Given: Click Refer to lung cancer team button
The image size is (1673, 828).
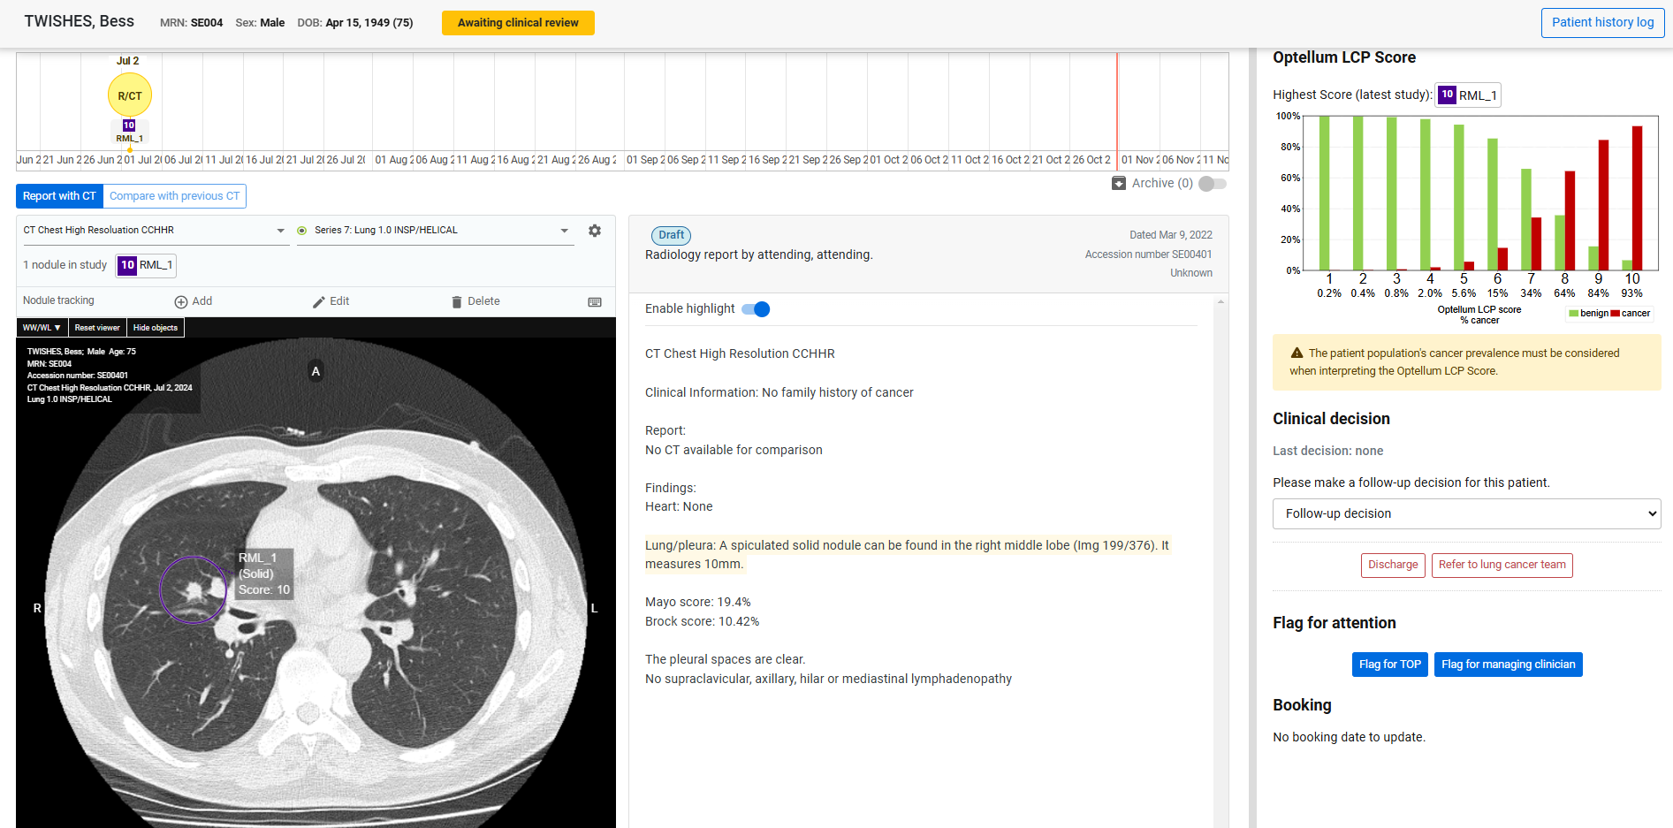Looking at the screenshot, I should tap(1502, 565).
